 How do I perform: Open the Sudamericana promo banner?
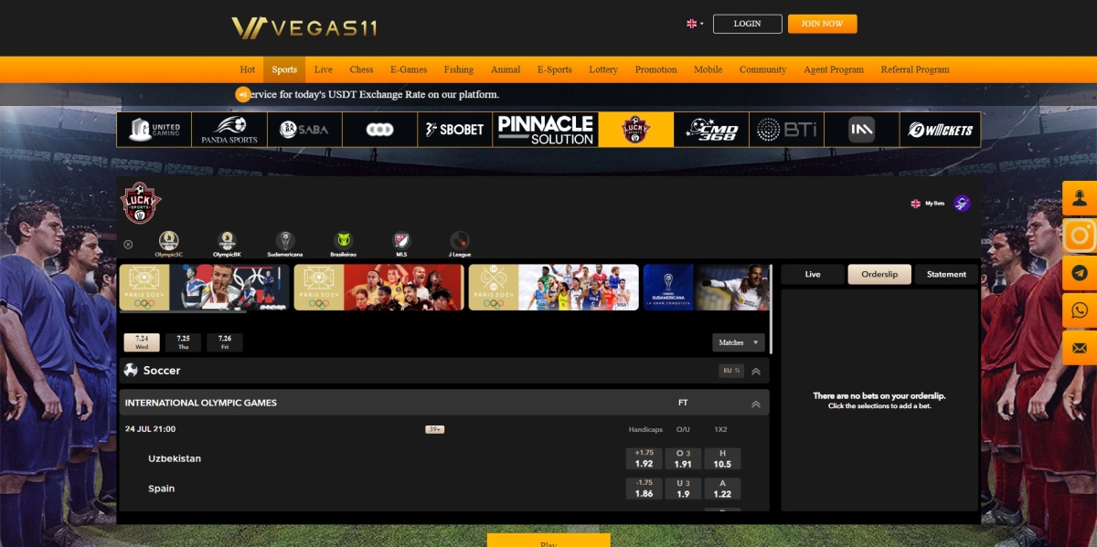coord(705,288)
